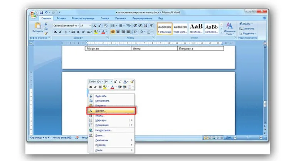Open Нумерация submenu in context menu
Viewport: 296px width, 161px height.
pos(111,125)
